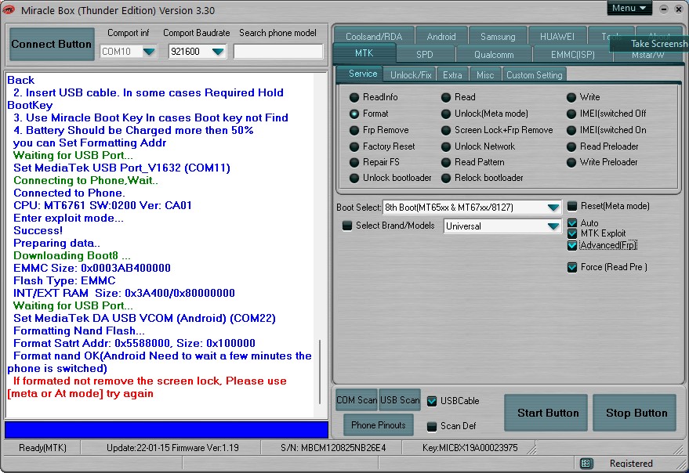Open the Extra sub-tab

tap(452, 75)
